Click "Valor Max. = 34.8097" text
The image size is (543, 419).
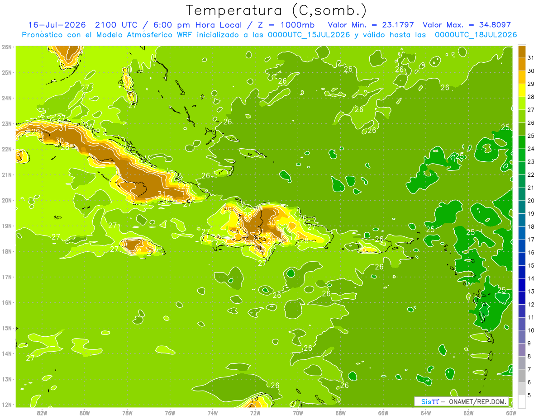tap(467, 25)
